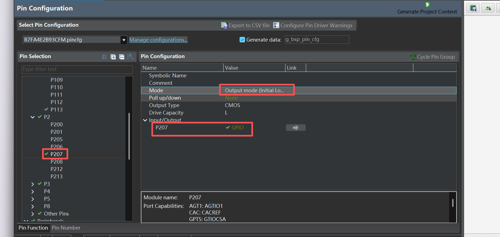The height and width of the screenshot is (237, 500).
Task: Click the Pull up/down value None
Action: (x=231, y=98)
